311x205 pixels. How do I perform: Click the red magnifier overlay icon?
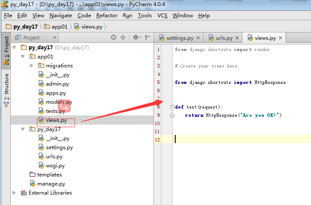coord(64,105)
